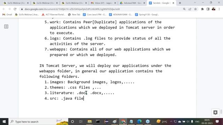
Task: Open the ACT Fibernet Portal bookmark
Action: (53, 15)
